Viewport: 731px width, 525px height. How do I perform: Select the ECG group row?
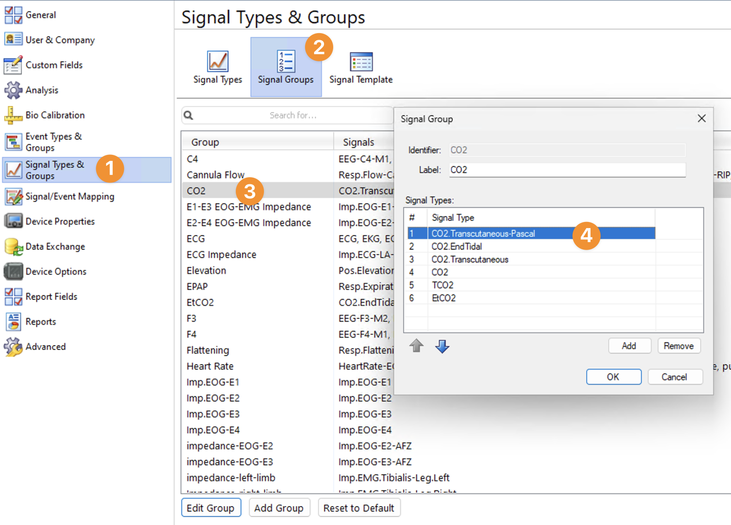[x=257, y=238]
